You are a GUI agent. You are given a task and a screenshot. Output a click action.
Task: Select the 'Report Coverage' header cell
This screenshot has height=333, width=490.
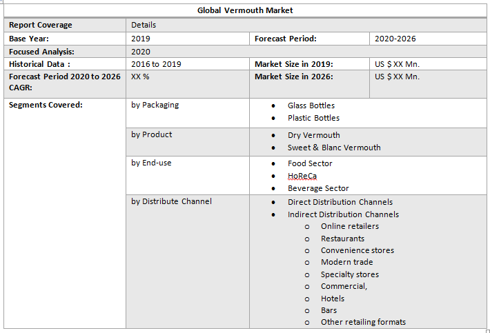tap(40, 25)
